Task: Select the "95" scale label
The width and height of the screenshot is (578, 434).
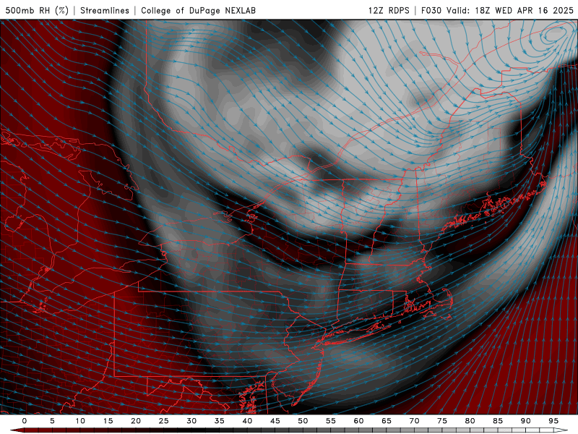Action: tap(553, 421)
